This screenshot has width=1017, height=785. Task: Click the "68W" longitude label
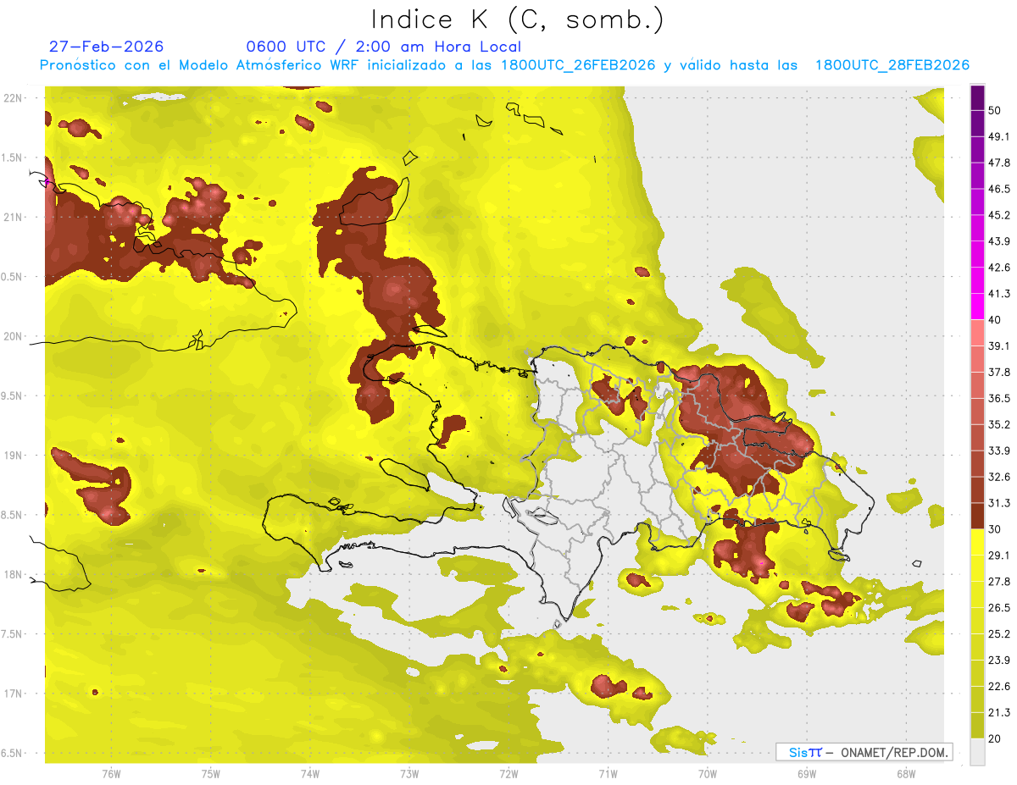click(905, 774)
